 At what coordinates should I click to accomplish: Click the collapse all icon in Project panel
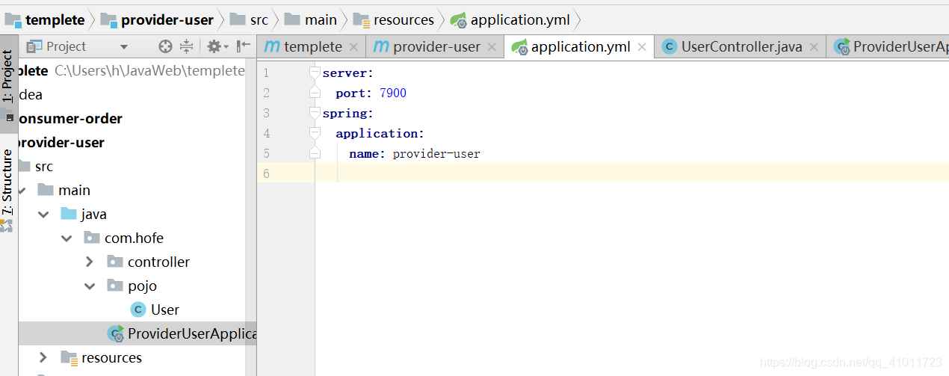pyautogui.click(x=186, y=46)
